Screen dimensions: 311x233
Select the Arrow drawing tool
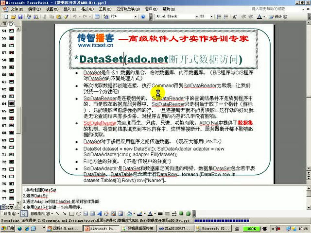tap(64, 213)
